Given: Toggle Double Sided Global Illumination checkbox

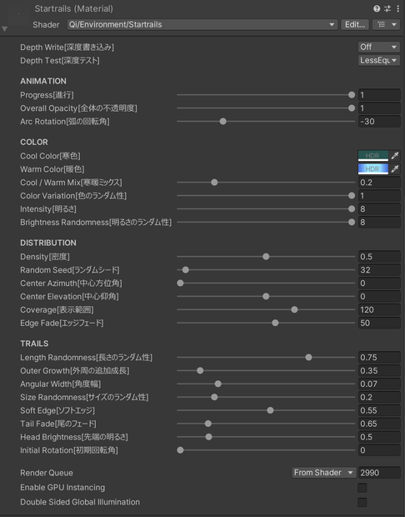Looking at the screenshot, I should coord(362,502).
